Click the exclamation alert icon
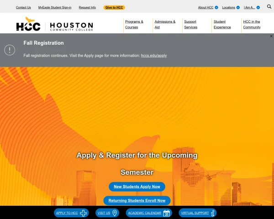 [10, 50]
